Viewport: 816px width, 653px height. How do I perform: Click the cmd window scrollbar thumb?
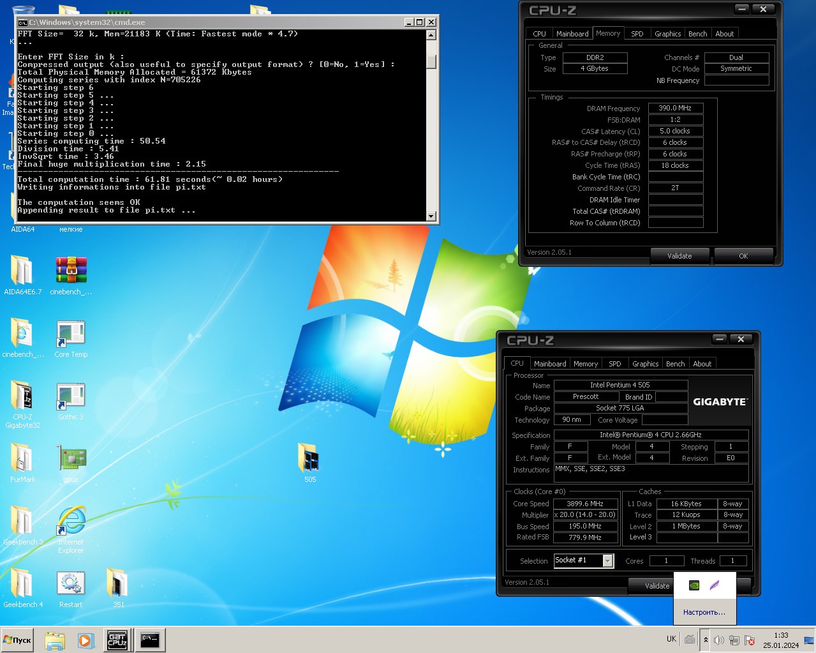pyautogui.click(x=431, y=61)
